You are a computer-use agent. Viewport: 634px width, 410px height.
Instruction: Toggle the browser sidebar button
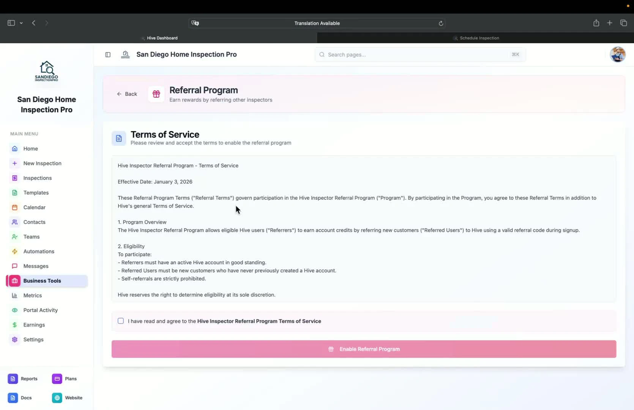click(x=11, y=23)
